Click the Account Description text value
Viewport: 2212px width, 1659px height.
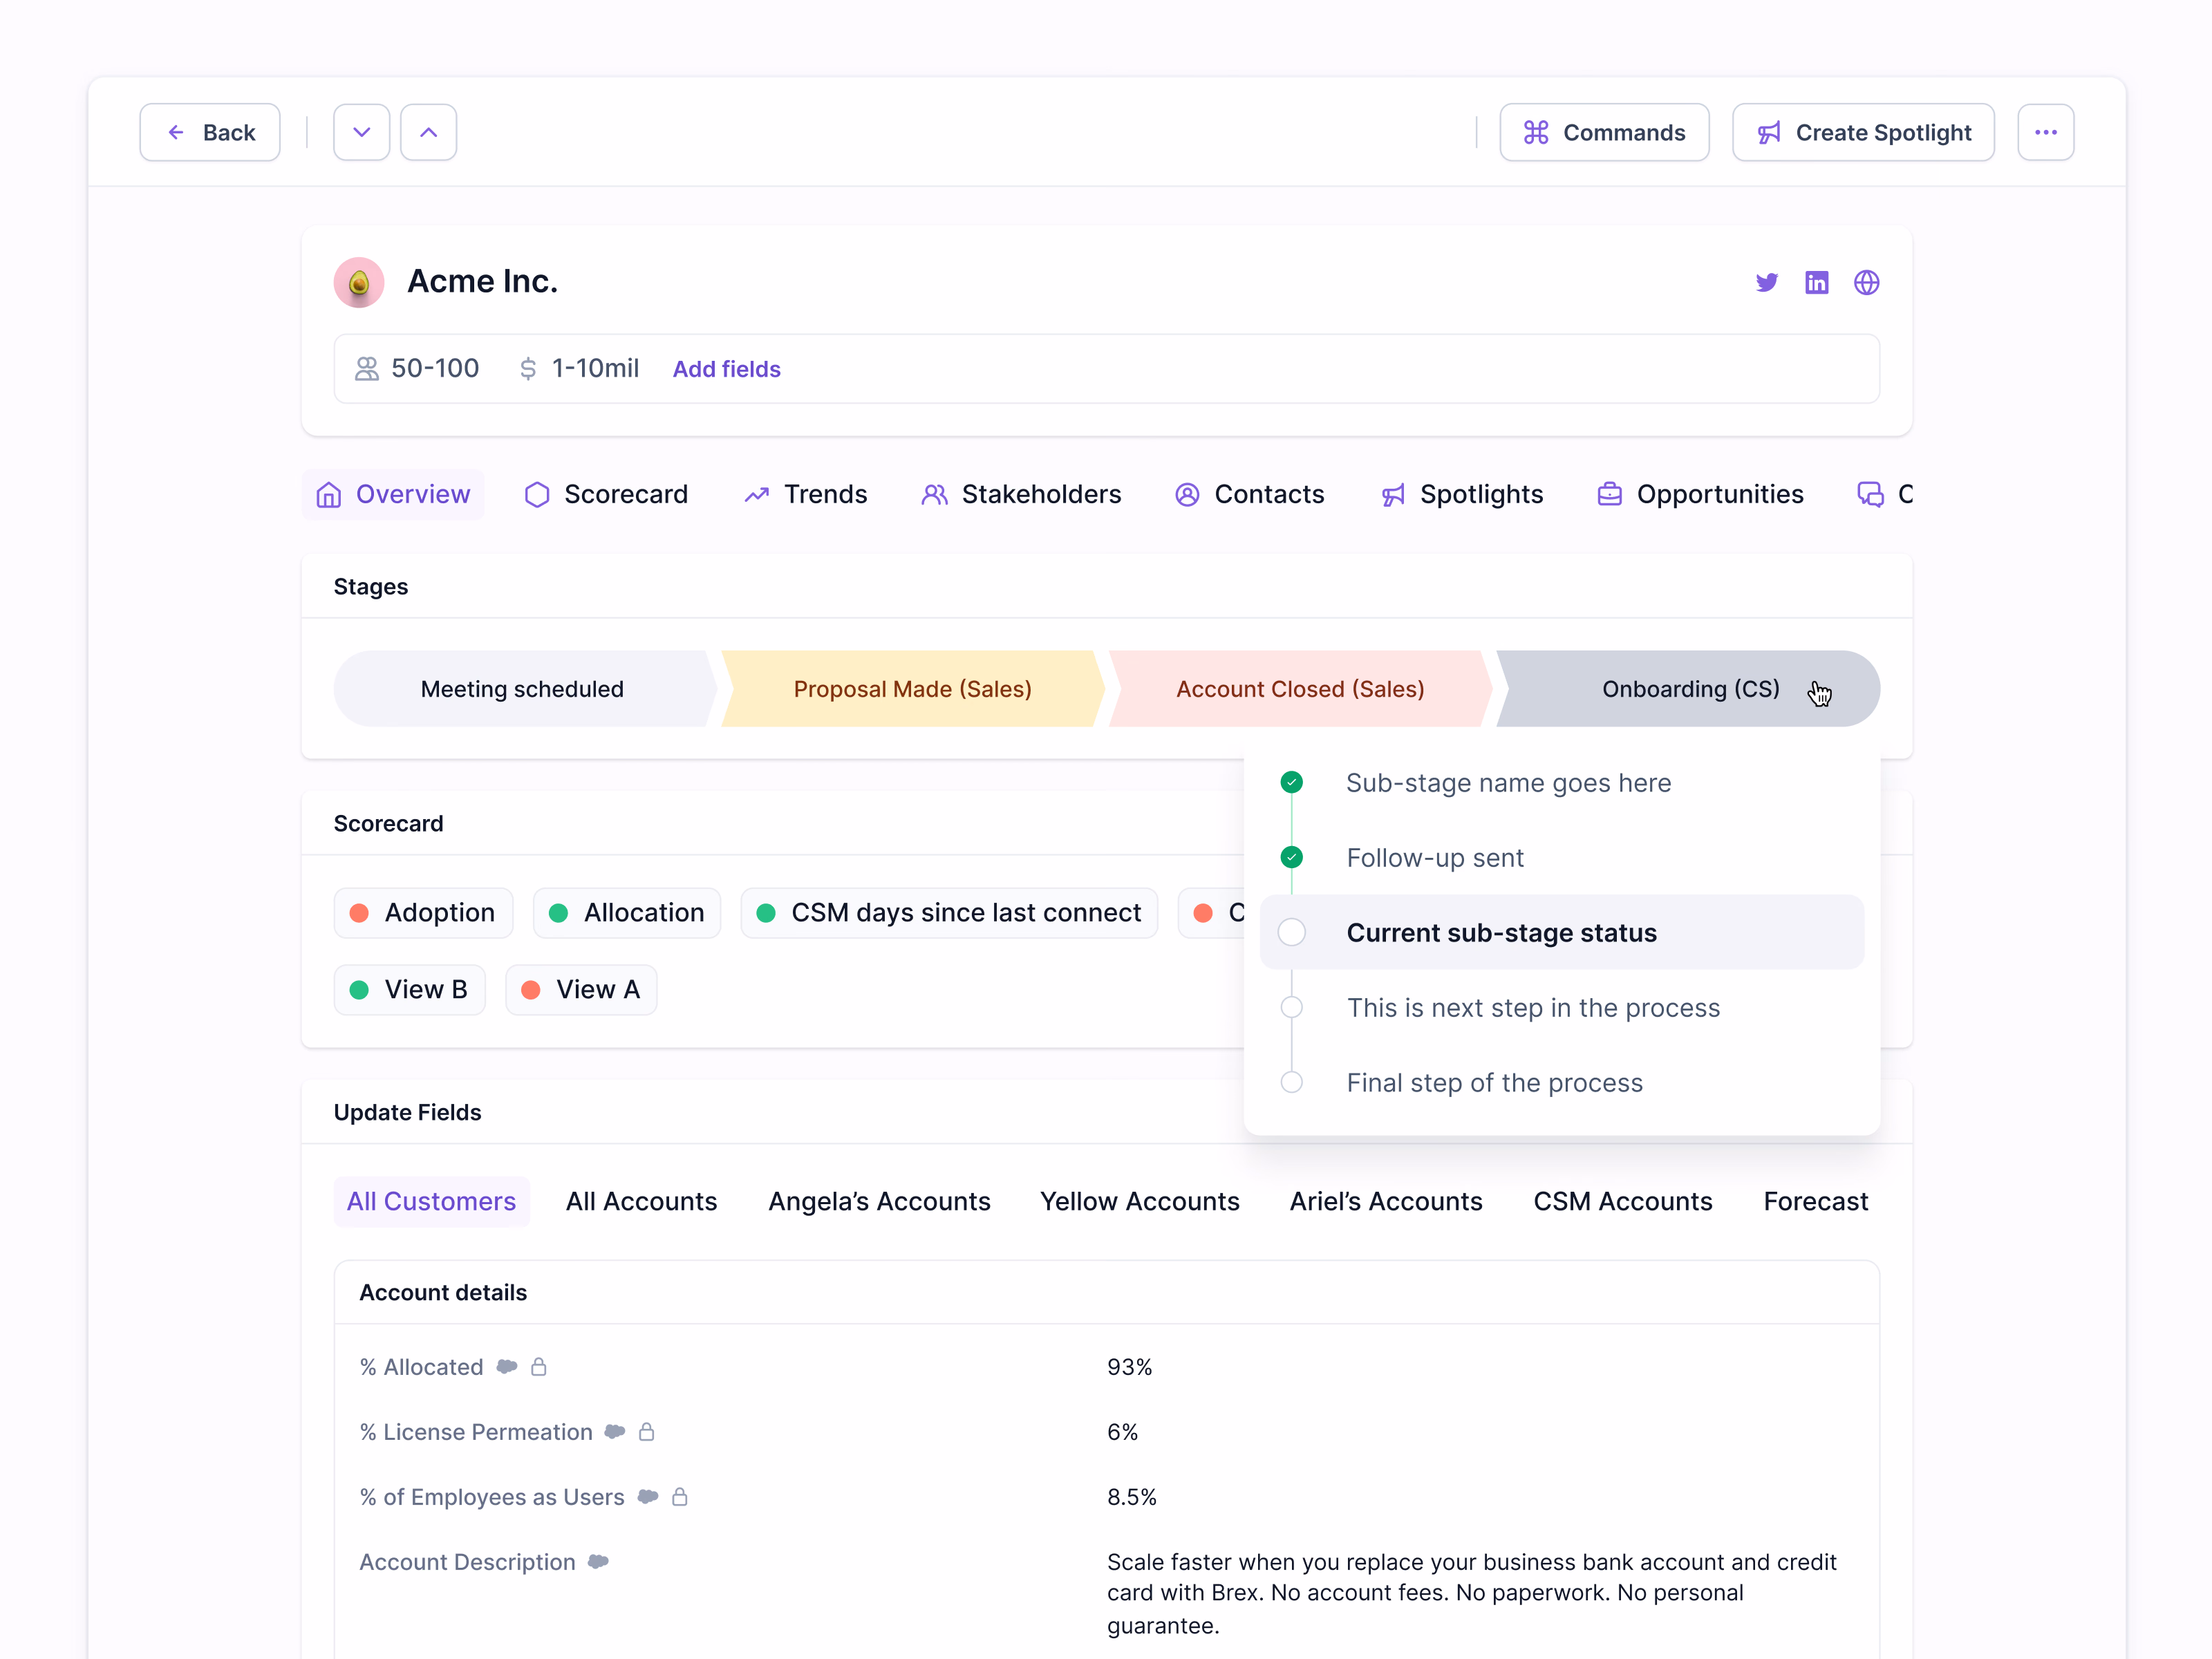coord(1471,1593)
